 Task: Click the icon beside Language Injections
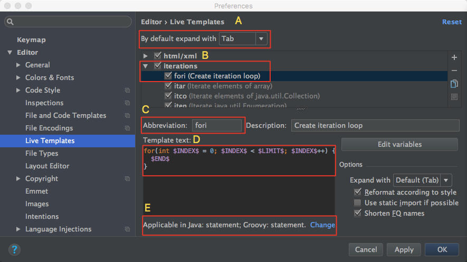tap(127, 229)
